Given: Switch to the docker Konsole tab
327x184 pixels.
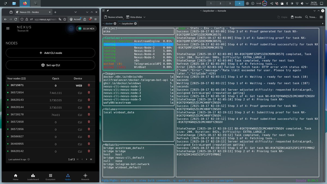Looking at the screenshot, I should pyautogui.click(x=109, y=23).
